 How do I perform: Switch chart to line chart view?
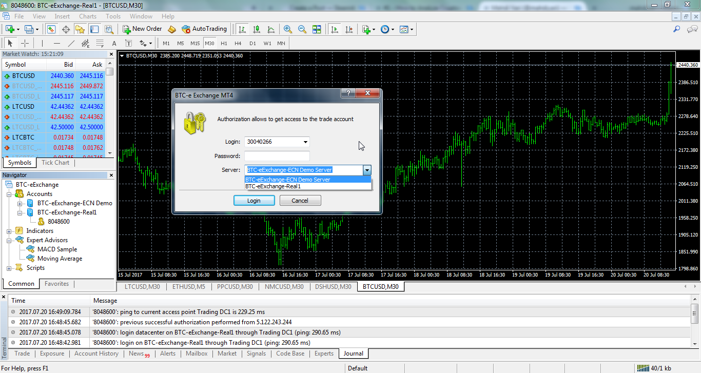[x=270, y=29]
